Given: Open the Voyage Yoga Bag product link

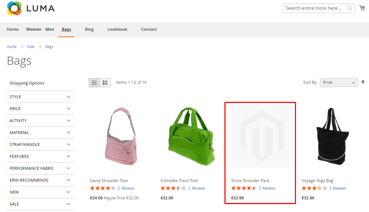Looking at the screenshot, I should click(x=317, y=181).
